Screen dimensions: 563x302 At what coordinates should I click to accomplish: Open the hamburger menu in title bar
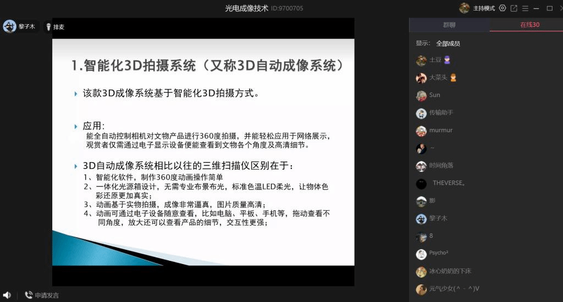tap(525, 8)
